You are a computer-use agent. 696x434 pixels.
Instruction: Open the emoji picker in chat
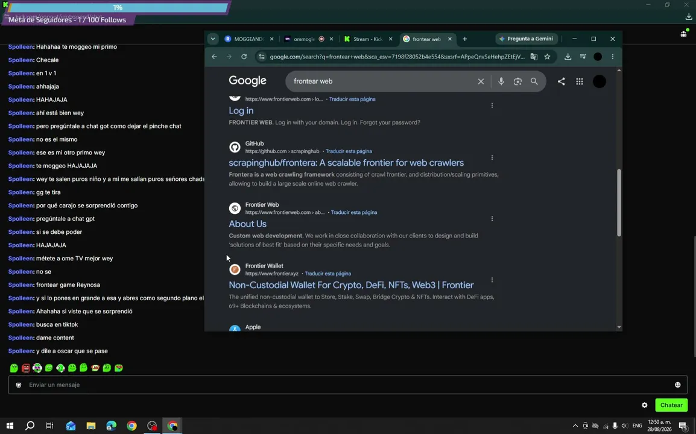[x=677, y=385]
